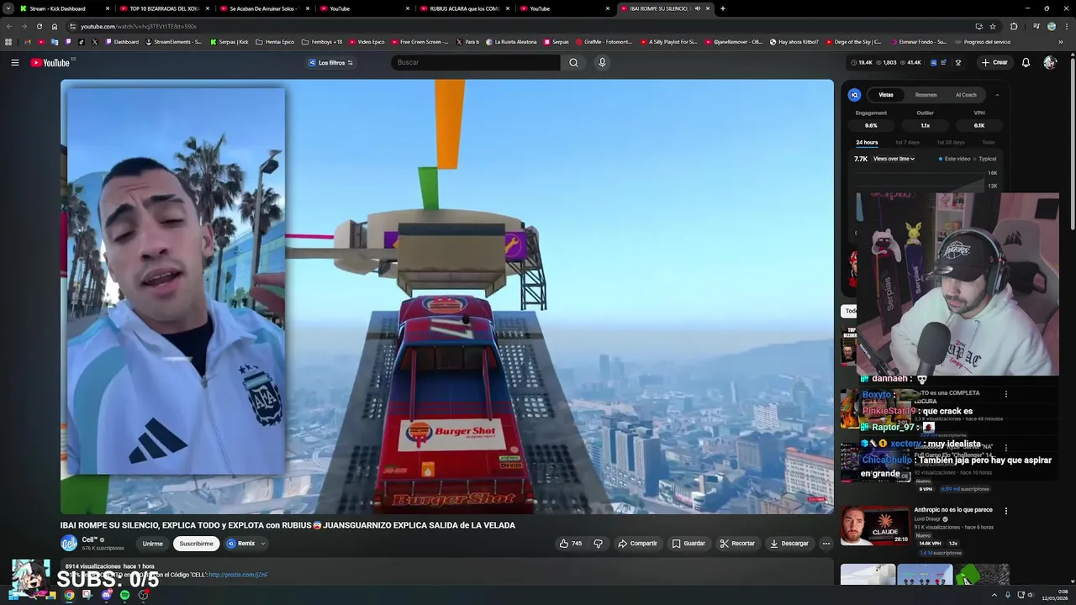The image size is (1076, 605).
Task: Open a new browser tab with plus
Action: point(722,8)
